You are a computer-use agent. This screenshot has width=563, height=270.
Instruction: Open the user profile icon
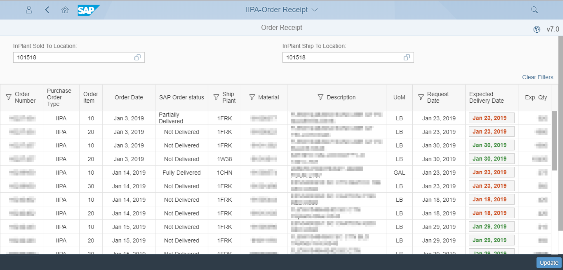29,10
